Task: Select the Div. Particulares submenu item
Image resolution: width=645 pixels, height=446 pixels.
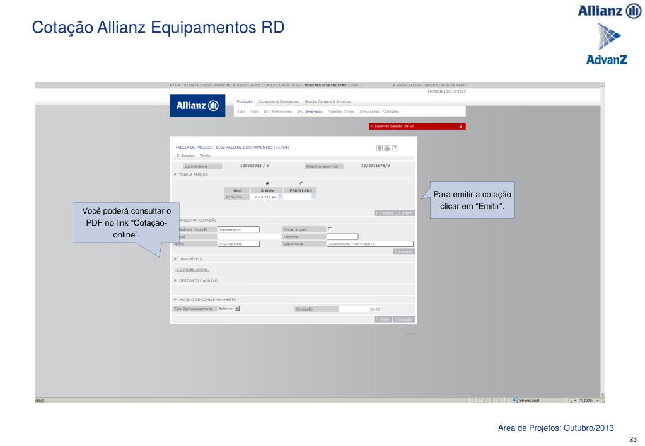Action: 277,111
